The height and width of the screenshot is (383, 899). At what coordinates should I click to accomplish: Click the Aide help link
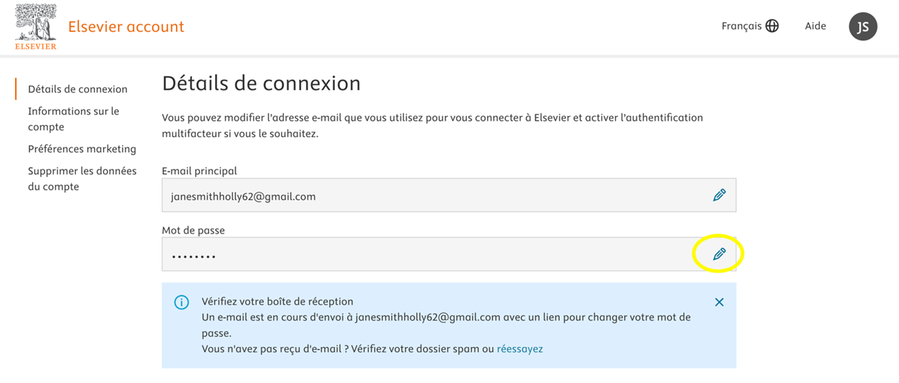coord(815,26)
